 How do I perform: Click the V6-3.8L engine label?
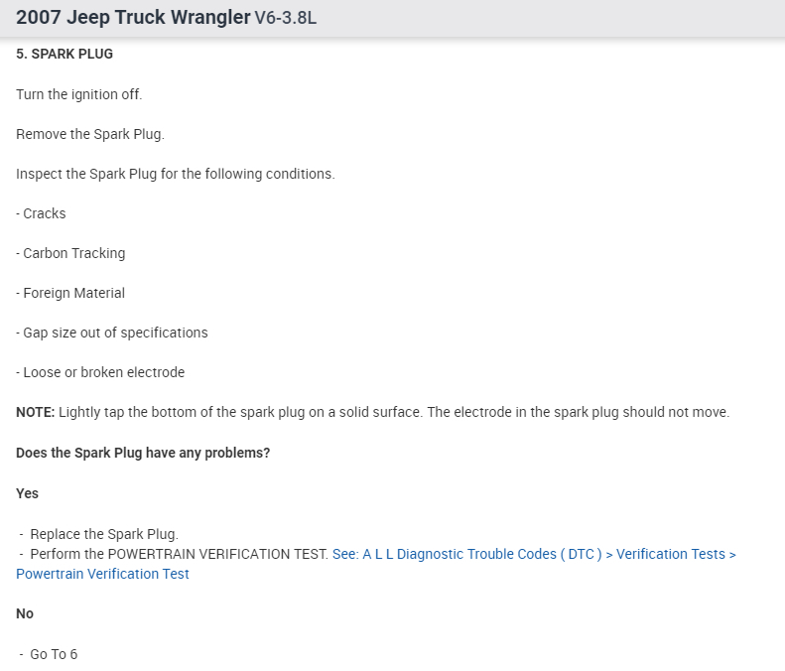[286, 19]
